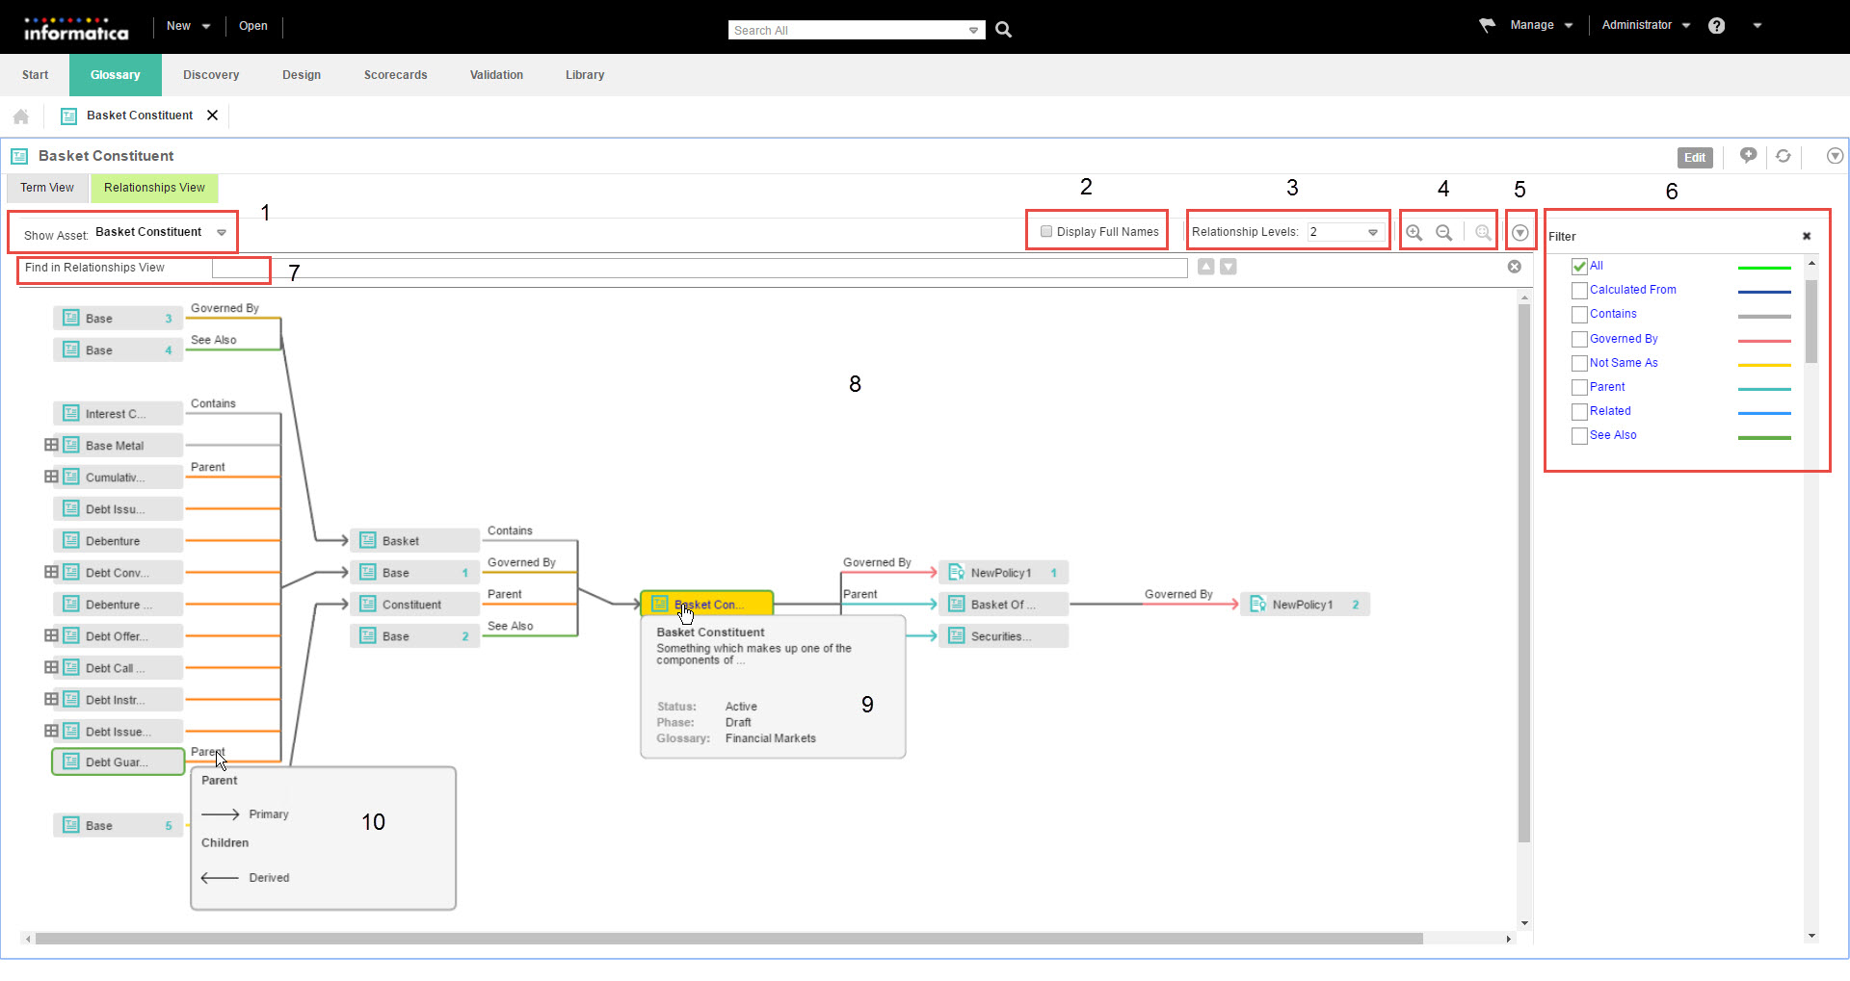Switch to the Scorecards tab

(x=395, y=75)
